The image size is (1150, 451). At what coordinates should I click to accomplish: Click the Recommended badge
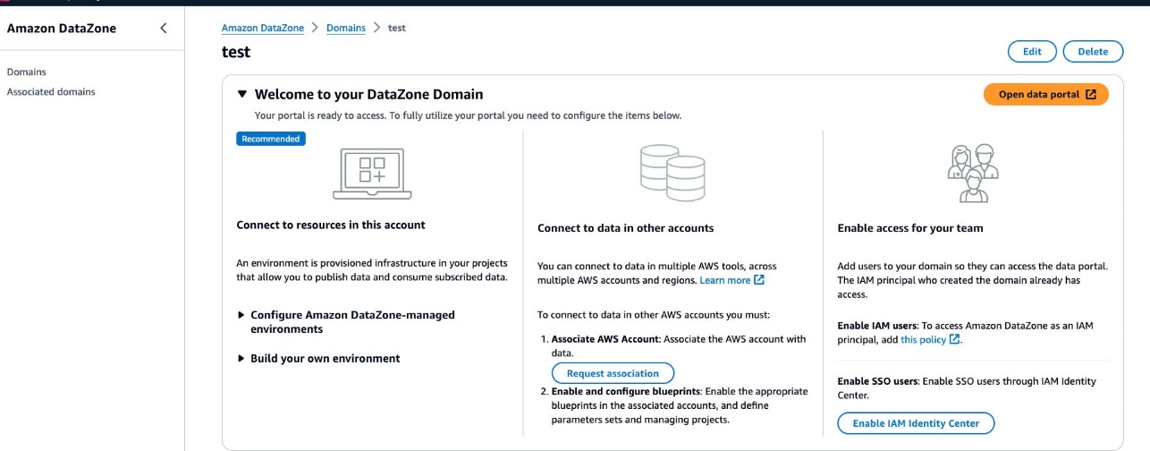271,139
